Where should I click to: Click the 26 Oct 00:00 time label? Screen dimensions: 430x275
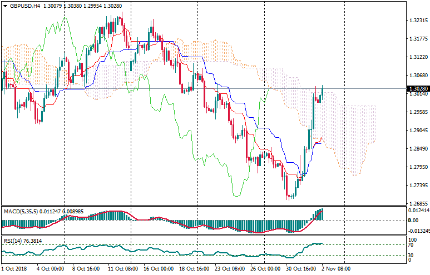point(265,268)
